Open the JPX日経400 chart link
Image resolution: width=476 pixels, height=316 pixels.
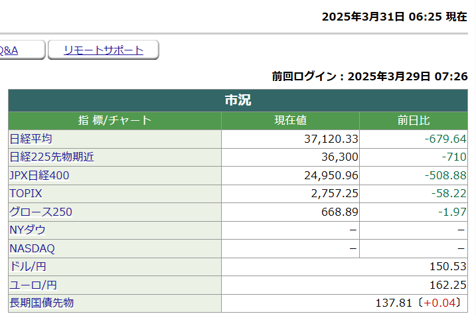39,176
